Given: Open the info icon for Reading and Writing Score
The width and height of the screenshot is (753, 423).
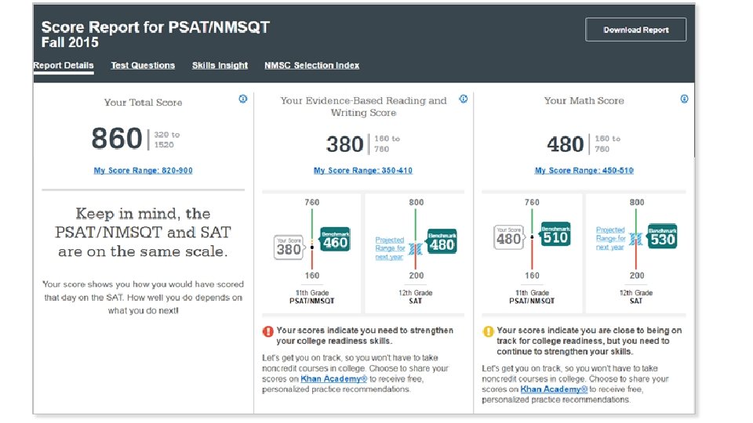Looking at the screenshot, I should pyautogui.click(x=464, y=99).
